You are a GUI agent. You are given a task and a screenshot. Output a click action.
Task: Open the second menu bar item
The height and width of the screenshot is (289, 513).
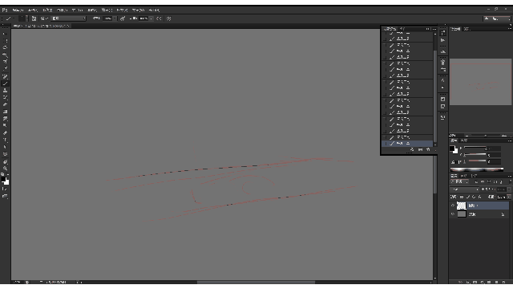pos(32,10)
